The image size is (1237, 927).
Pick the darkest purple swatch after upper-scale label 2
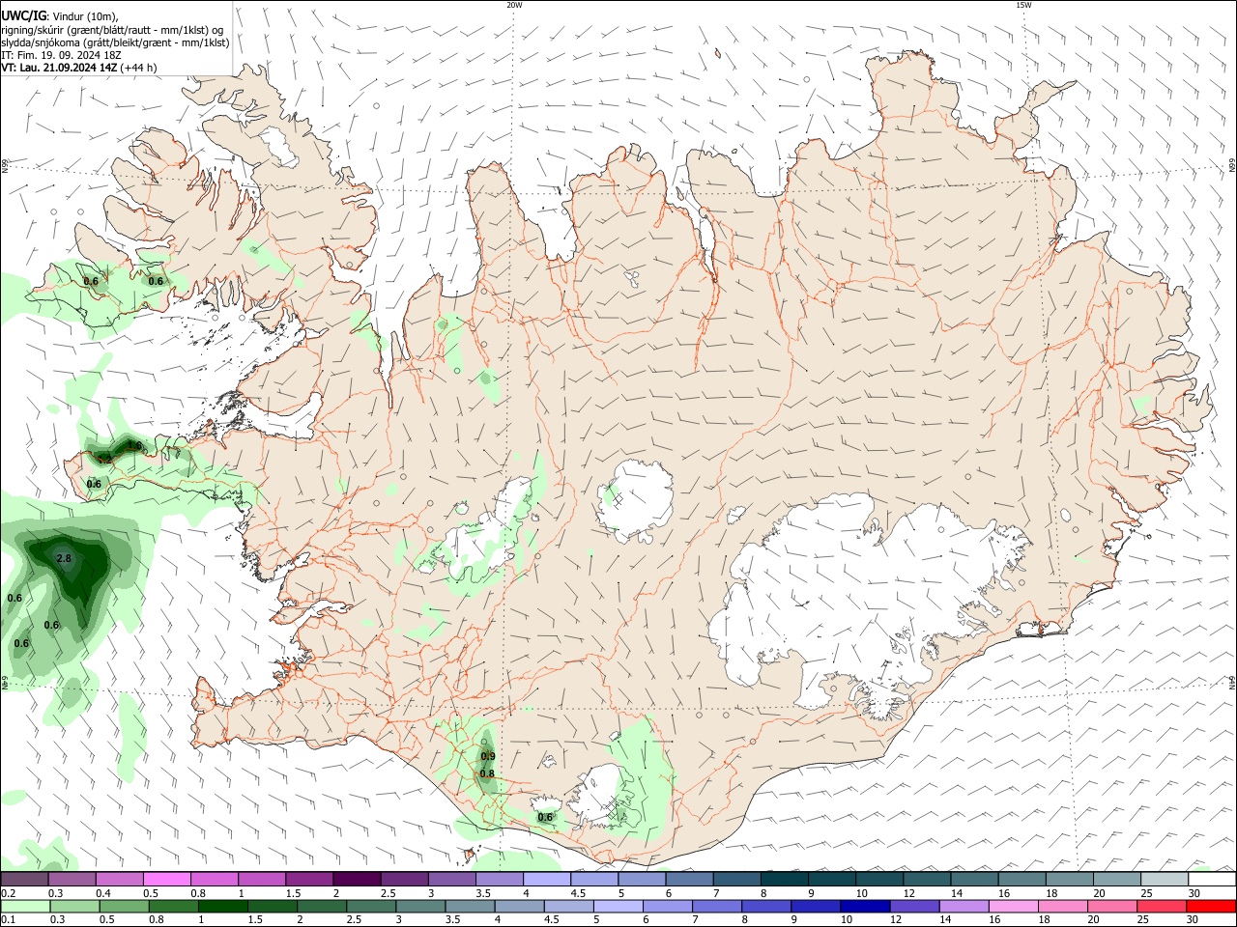click(356, 879)
